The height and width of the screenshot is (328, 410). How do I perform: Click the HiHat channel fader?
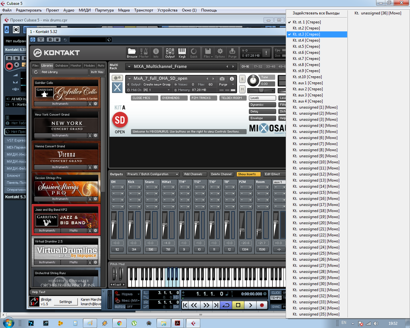[x=165, y=225]
